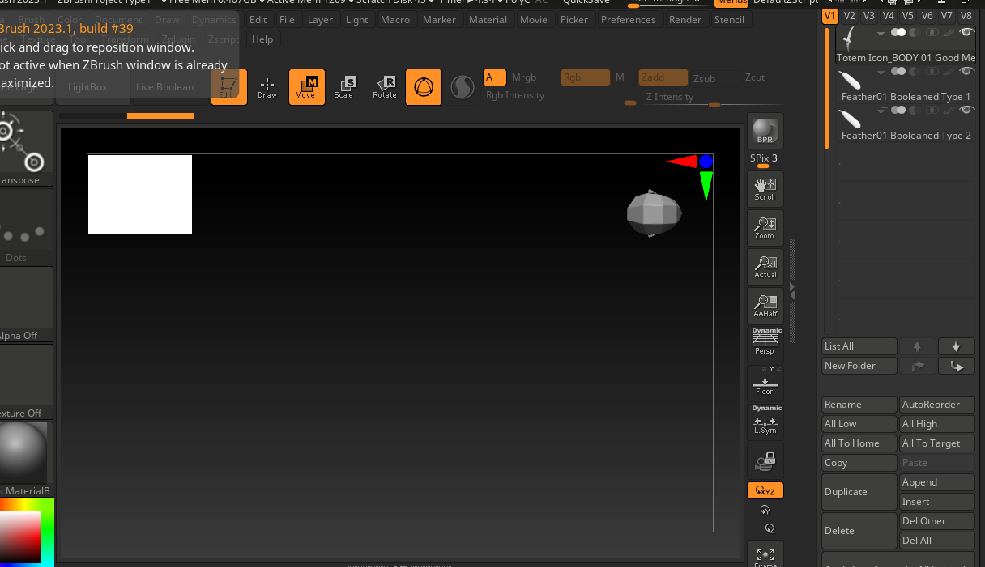Switch to the V2 subtool visibility tab
Viewport: 985px width, 567px height.
(x=849, y=16)
